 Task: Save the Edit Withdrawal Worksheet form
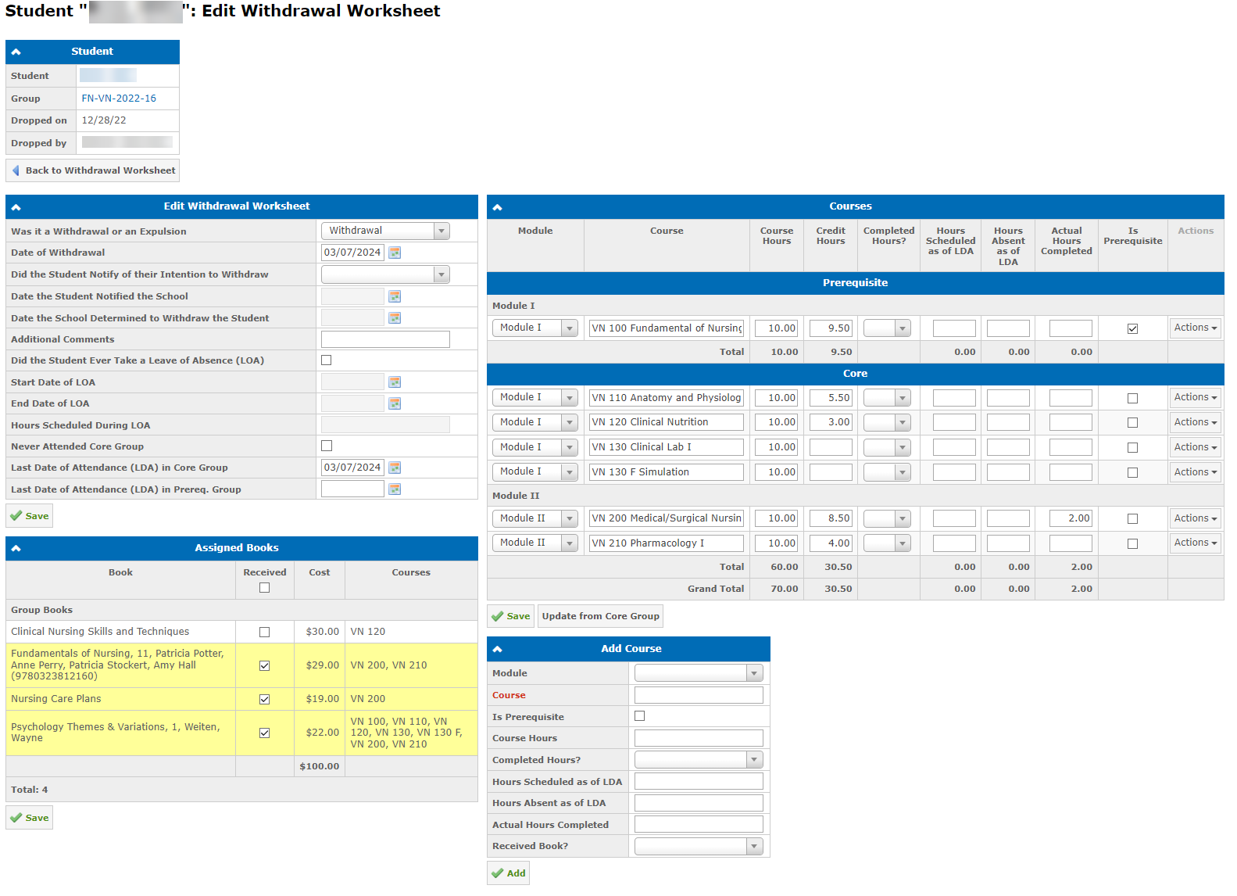pyautogui.click(x=30, y=516)
